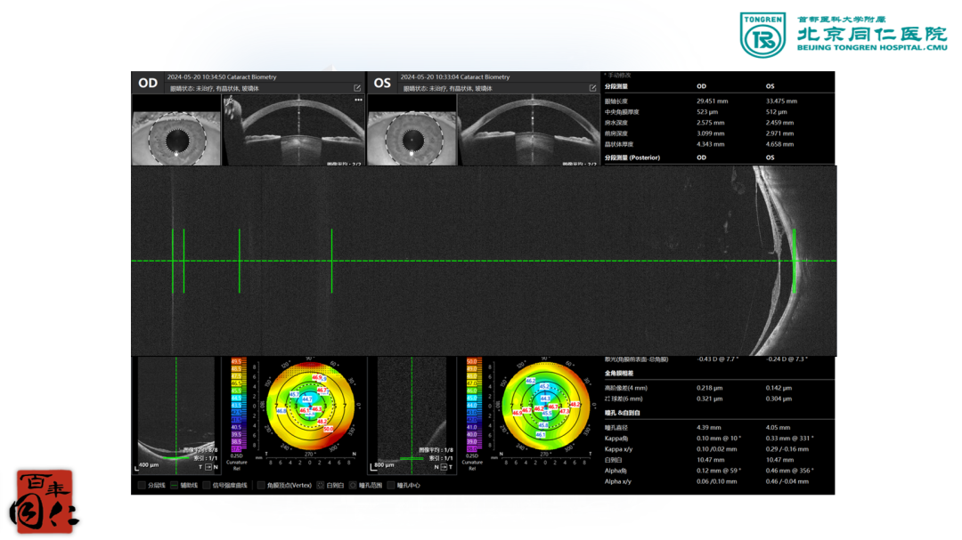Flip the T/N orientation on OD B-scan

tap(208, 467)
